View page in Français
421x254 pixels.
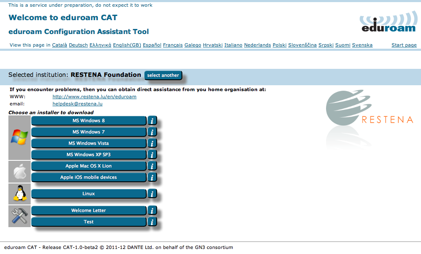coord(173,45)
